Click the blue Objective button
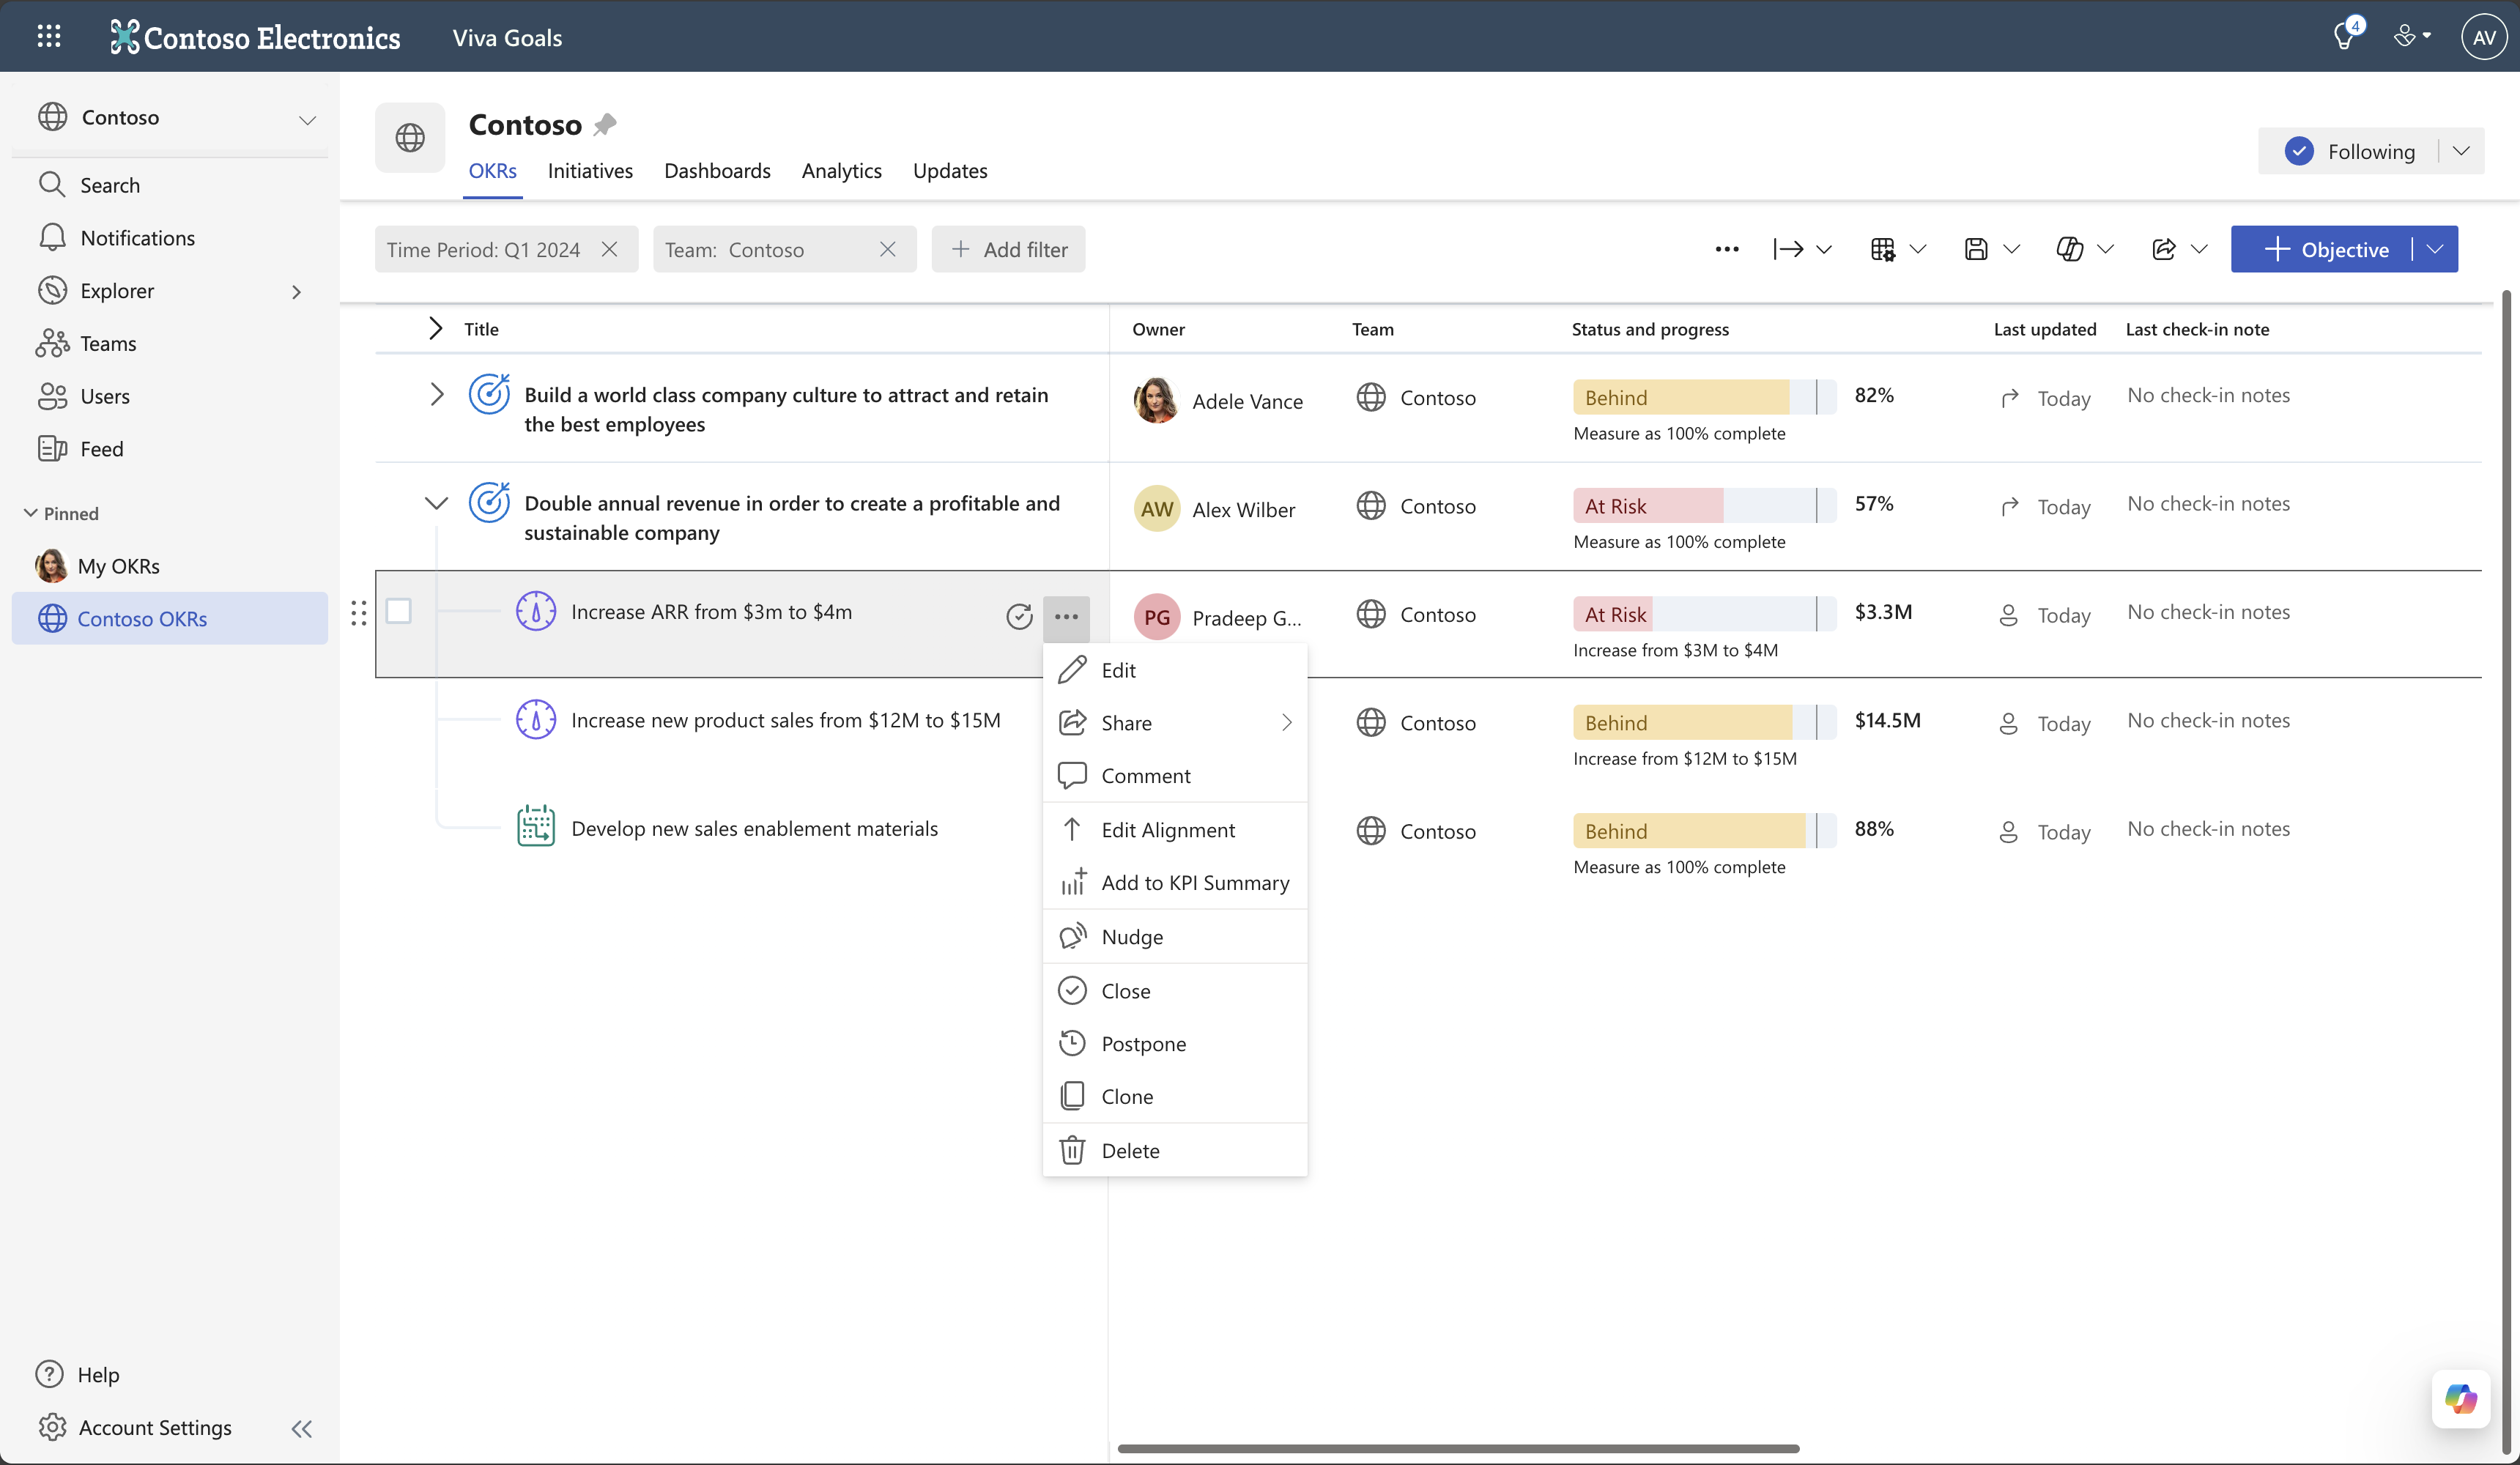 2322,249
